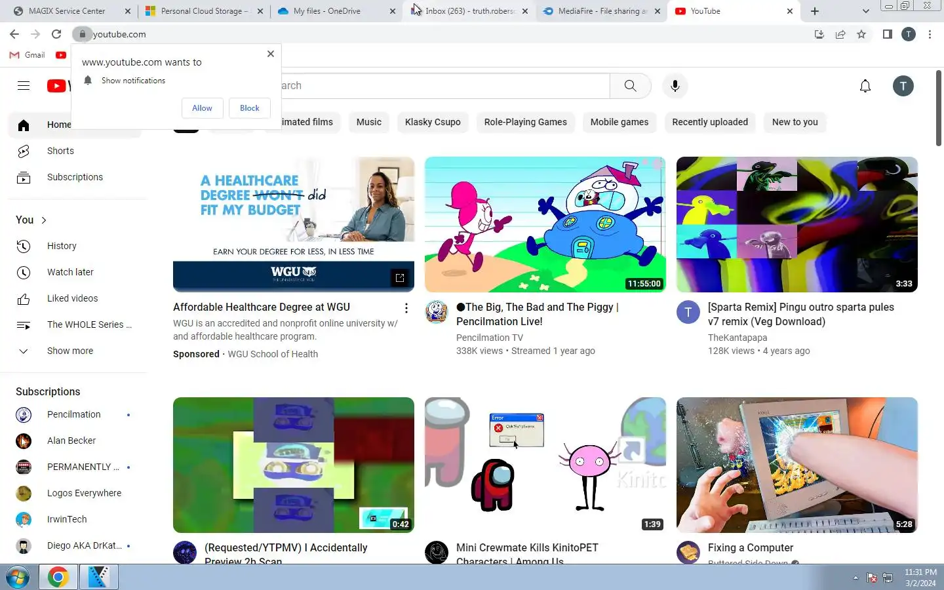Open IrwinTech channel
The width and height of the screenshot is (944, 590).
pos(75,519)
